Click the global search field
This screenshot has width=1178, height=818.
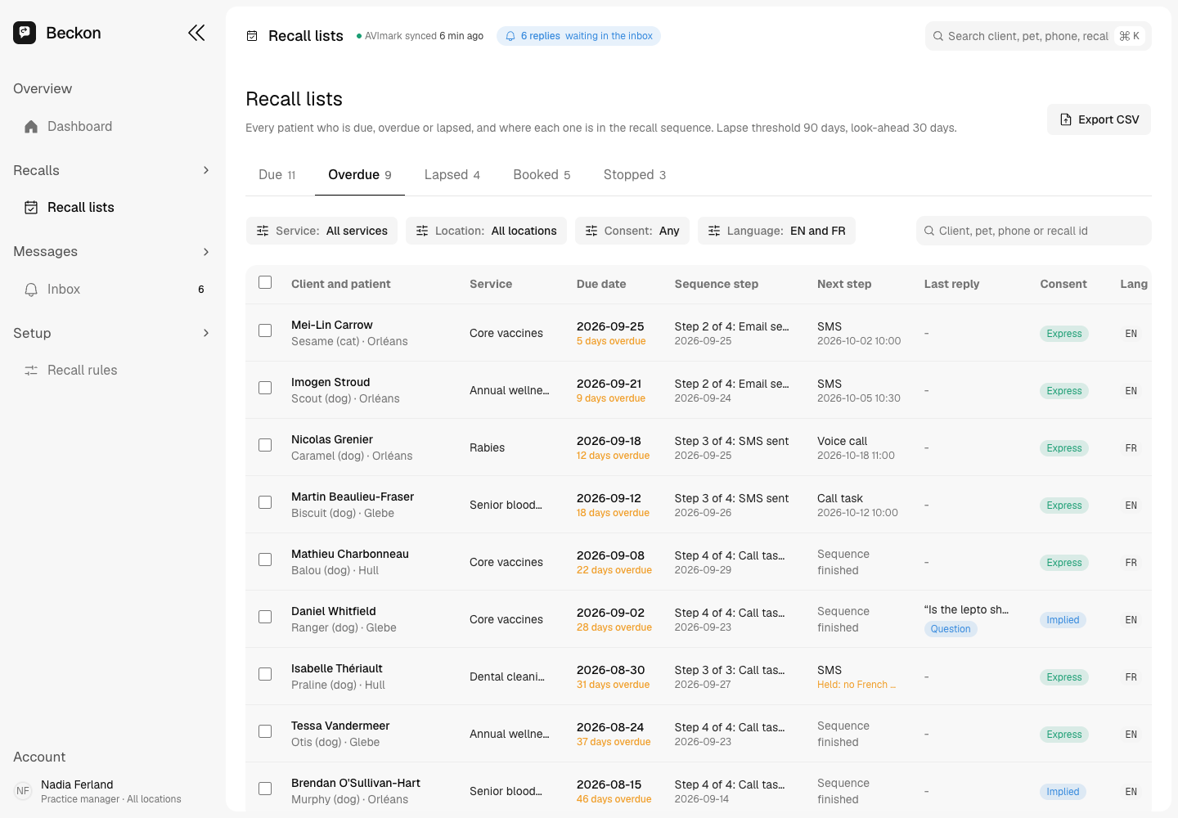[x=1038, y=36]
